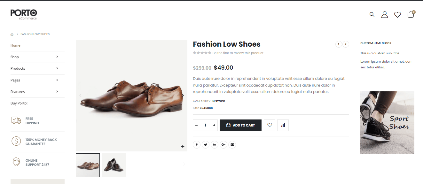Click the Add to Cart button
This screenshot has width=423, height=184.
click(x=240, y=125)
